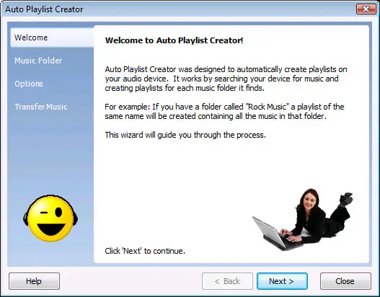This screenshot has width=380, height=297.
Task: Click the smiley's open smiling mouth
Action: click(51, 230)
